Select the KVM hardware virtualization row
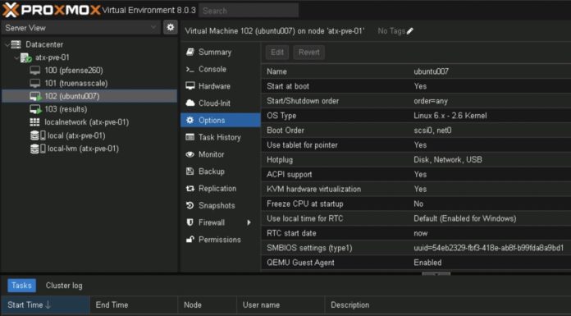This screenshot has height=316, width=571. click(x=416, y=189)
